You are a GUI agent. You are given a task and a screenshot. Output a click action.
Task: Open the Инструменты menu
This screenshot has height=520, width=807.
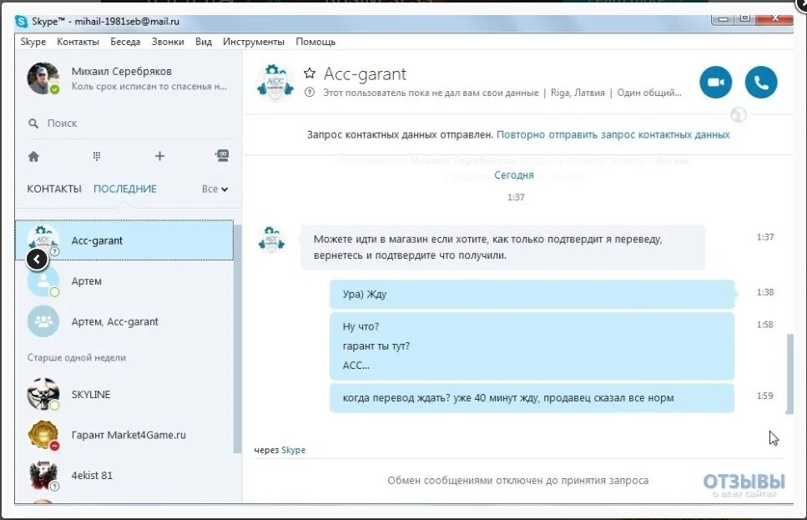coord(253,42)
